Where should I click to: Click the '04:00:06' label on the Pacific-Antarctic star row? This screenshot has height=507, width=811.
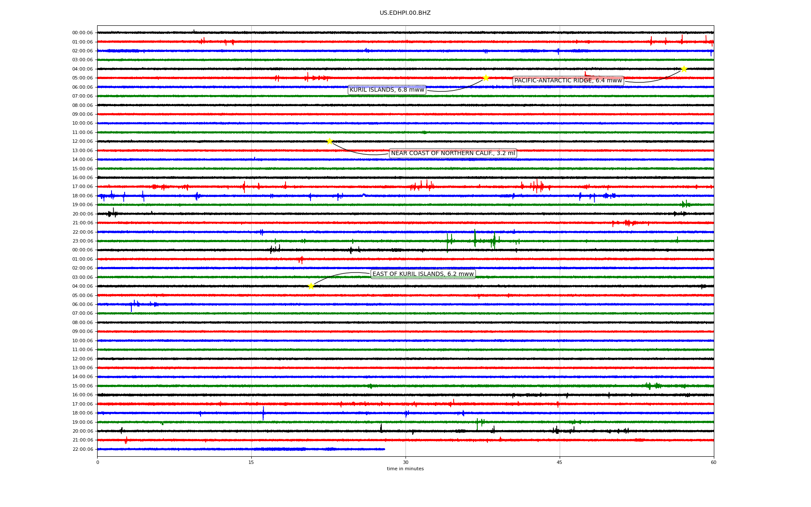coord(82,69)
